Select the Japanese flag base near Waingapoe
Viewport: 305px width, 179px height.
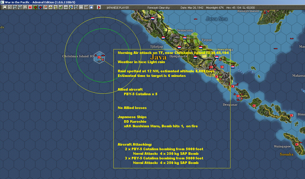(x=297, y=144)
